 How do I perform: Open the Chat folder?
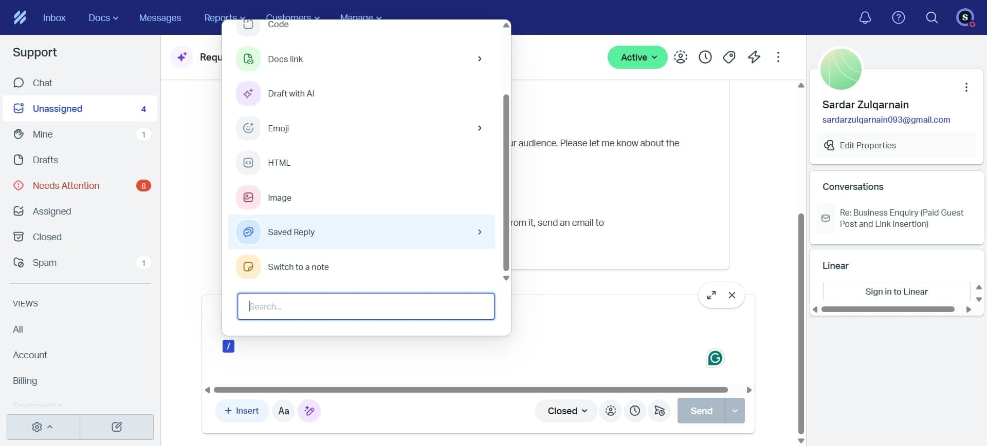click(80, 83)
